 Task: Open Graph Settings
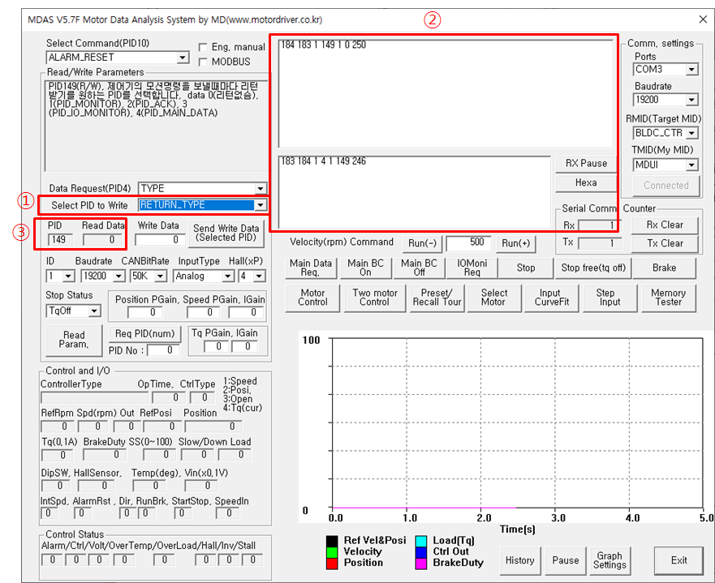click(609, 560)
